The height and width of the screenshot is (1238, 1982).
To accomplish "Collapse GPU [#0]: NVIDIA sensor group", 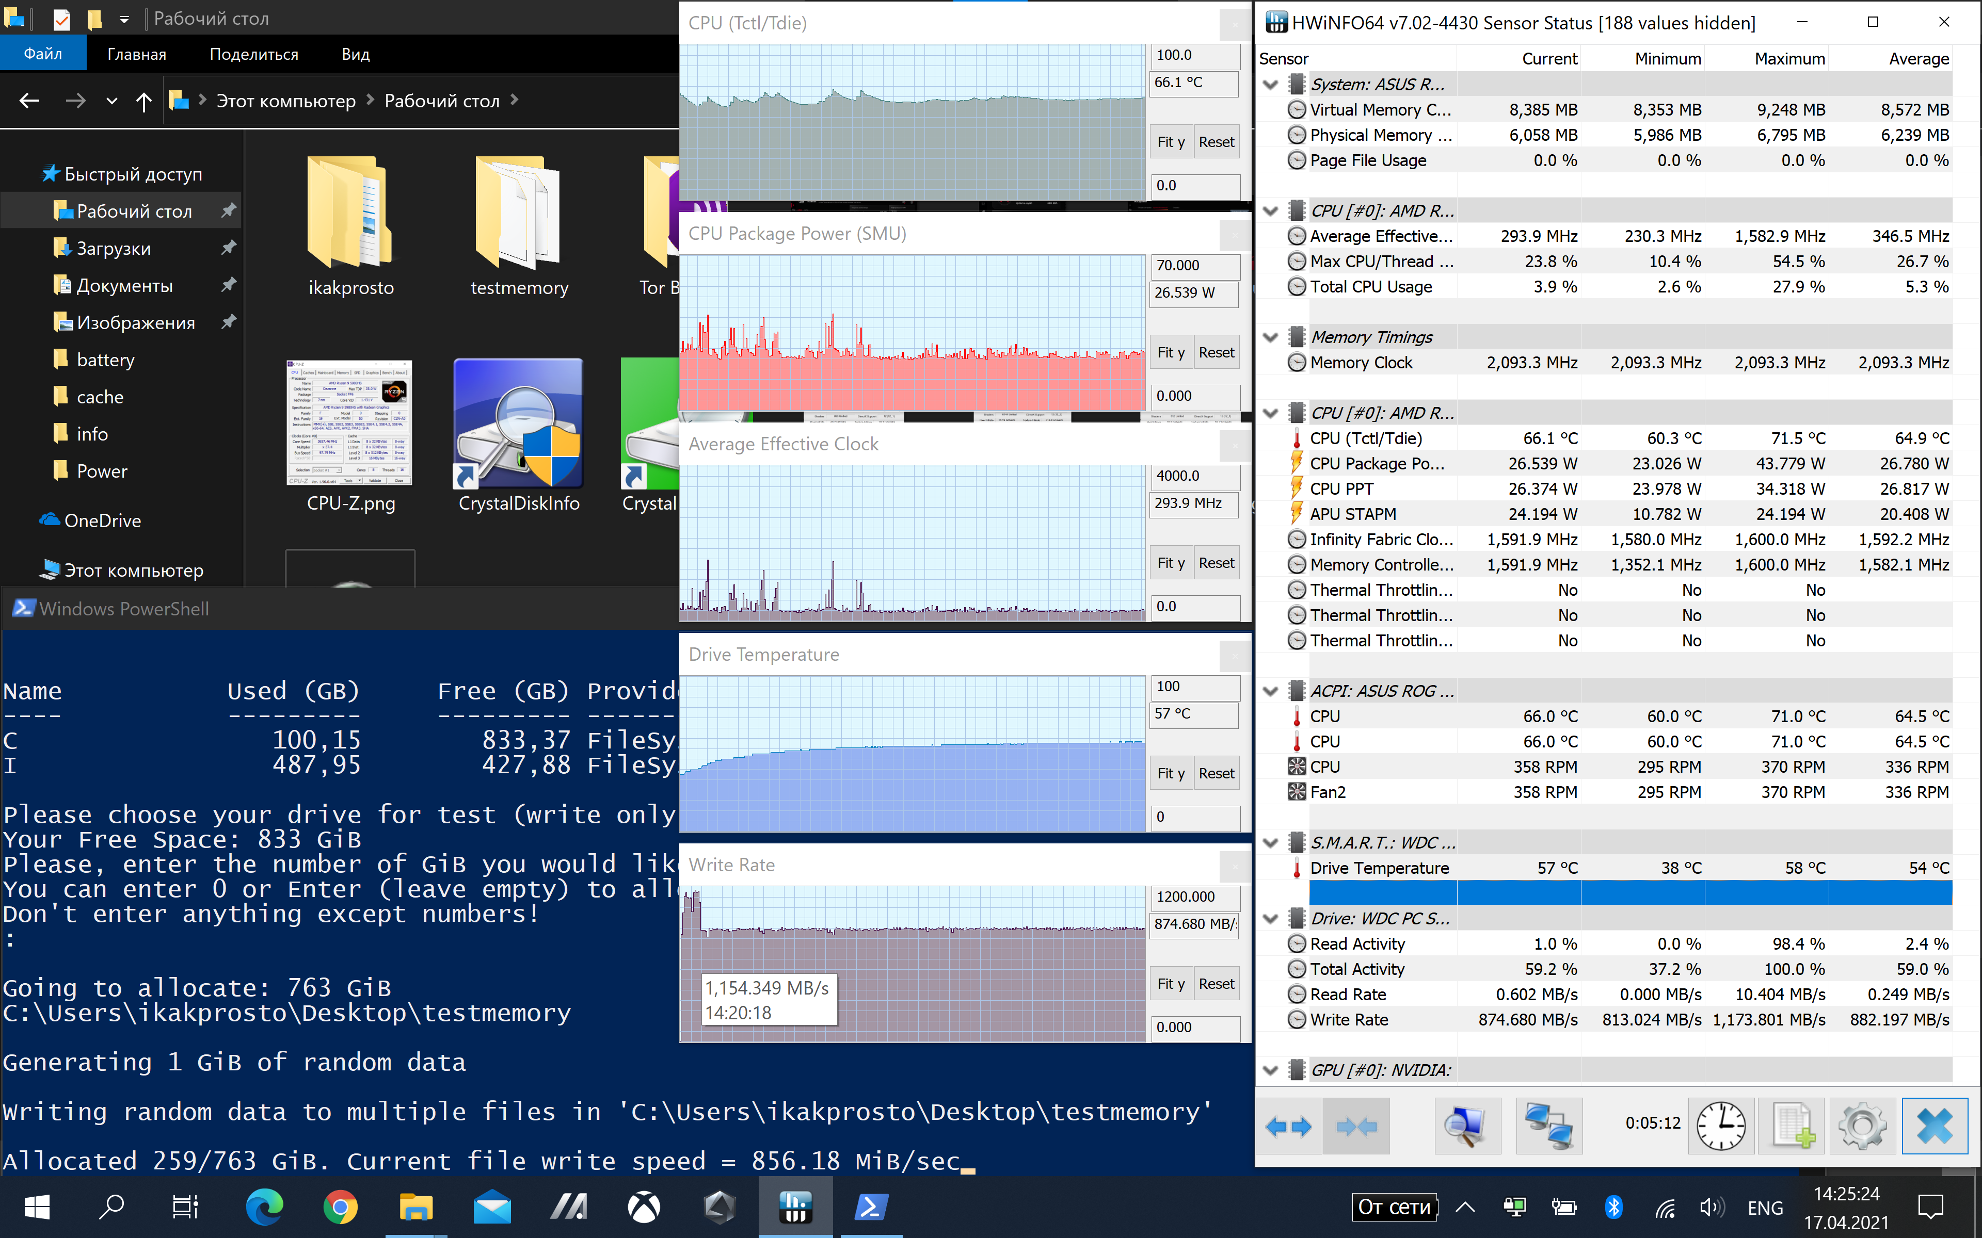I will 1271,1070.
